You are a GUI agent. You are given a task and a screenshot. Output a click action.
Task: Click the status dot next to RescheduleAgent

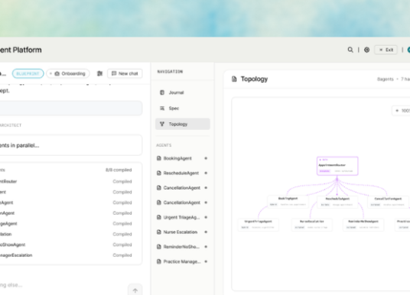click(x=206, y=173)
